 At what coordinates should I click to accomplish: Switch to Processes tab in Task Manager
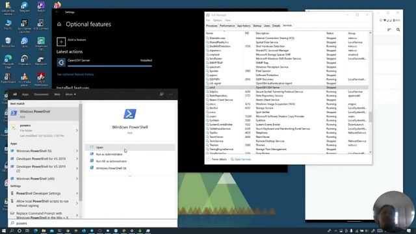point(212,26)
